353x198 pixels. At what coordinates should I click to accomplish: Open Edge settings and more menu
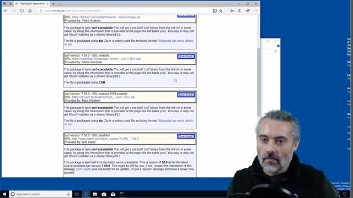256,10
